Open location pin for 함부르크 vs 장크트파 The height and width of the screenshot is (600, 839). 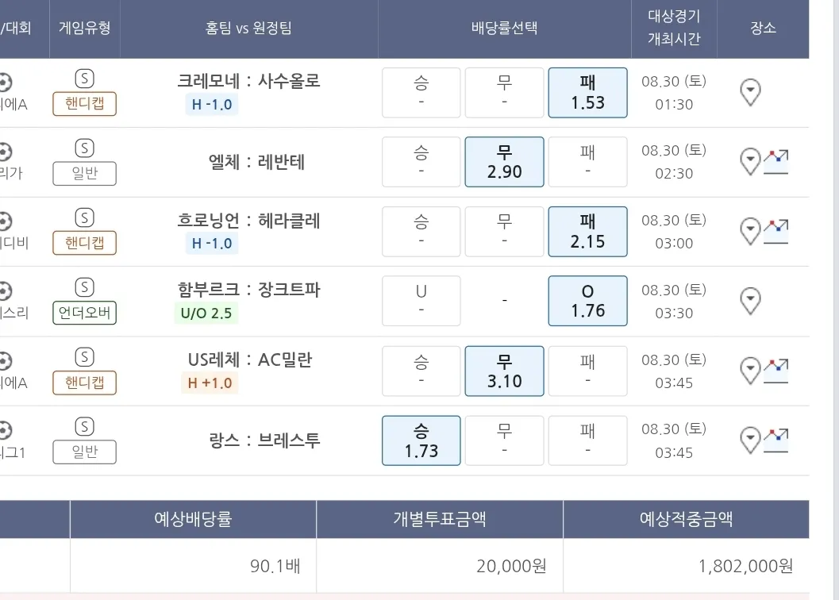pos(750,301)
